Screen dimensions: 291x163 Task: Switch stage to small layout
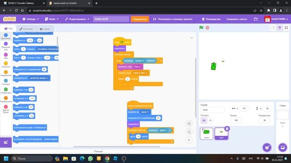pos(273,28)
